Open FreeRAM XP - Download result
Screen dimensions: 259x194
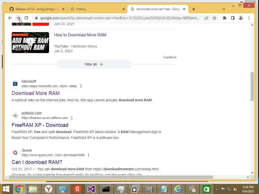tap(40, 125)
